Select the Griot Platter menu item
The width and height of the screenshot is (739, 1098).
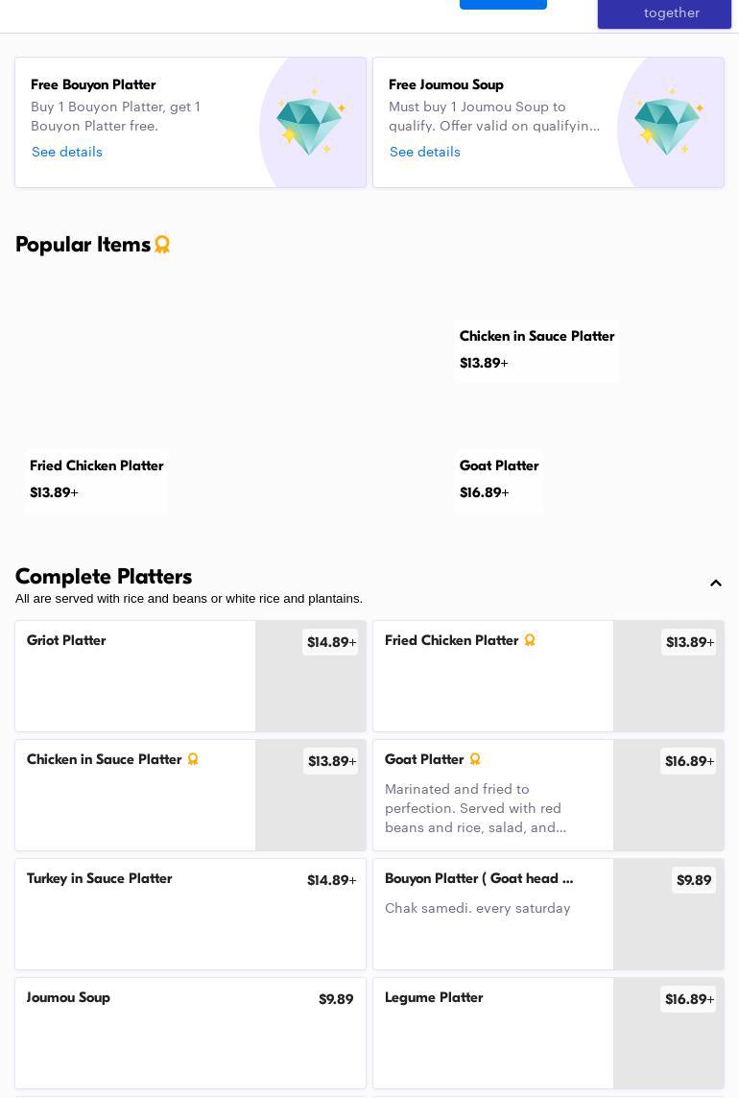[x=134, y=676]
